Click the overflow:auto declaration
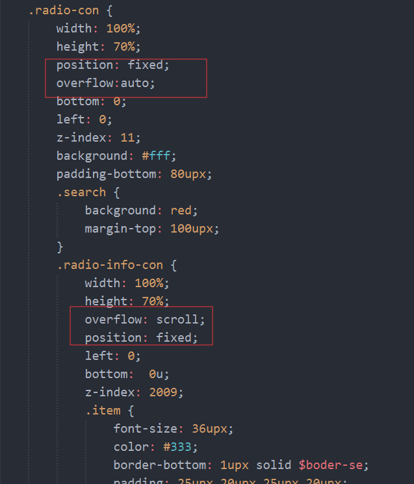This screenshot has width=414, height=484. [105, 83]
